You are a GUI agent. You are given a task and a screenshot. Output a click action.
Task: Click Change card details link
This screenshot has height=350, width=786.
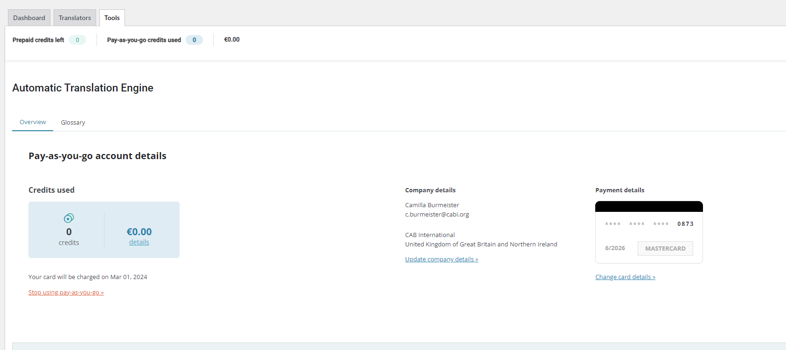tap(626, 277)
